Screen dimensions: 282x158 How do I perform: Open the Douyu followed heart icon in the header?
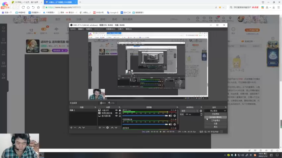click(x=204, y=19)
